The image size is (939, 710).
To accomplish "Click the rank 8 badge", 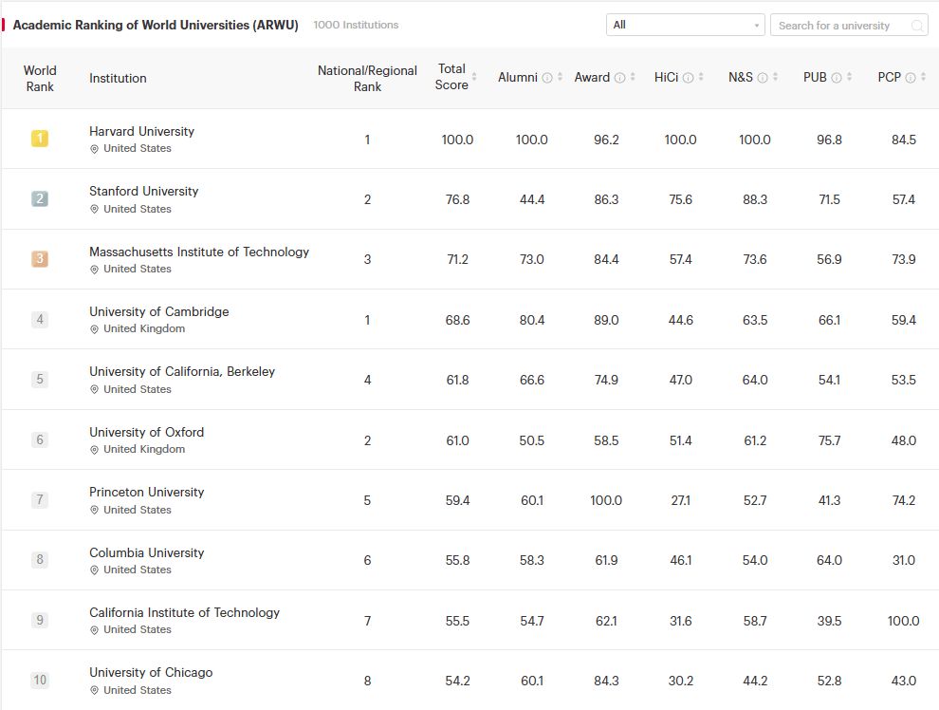I will pyautogui.click(x=40, y=560).
